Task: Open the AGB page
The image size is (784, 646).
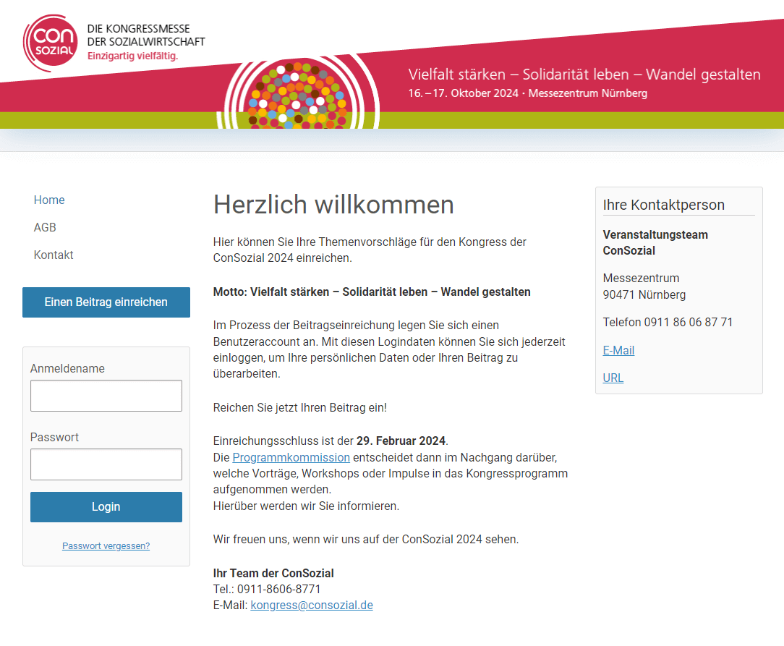Action: (45, 227)
